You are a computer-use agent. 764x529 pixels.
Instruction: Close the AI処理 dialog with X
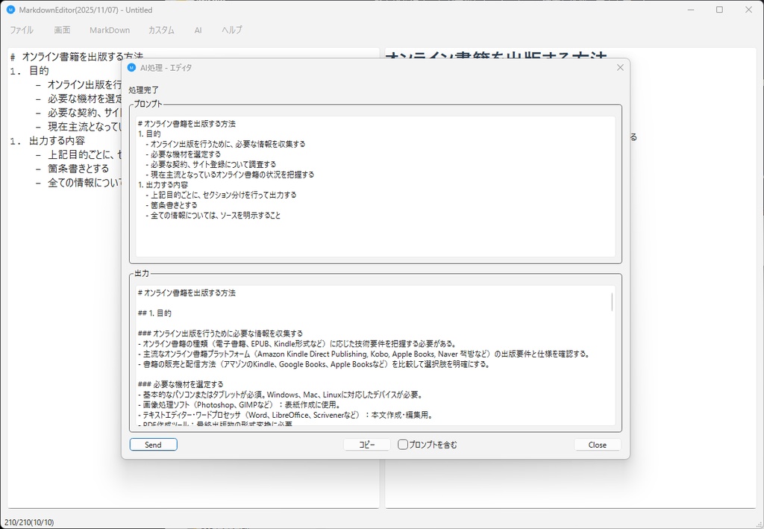coord(620,68)
